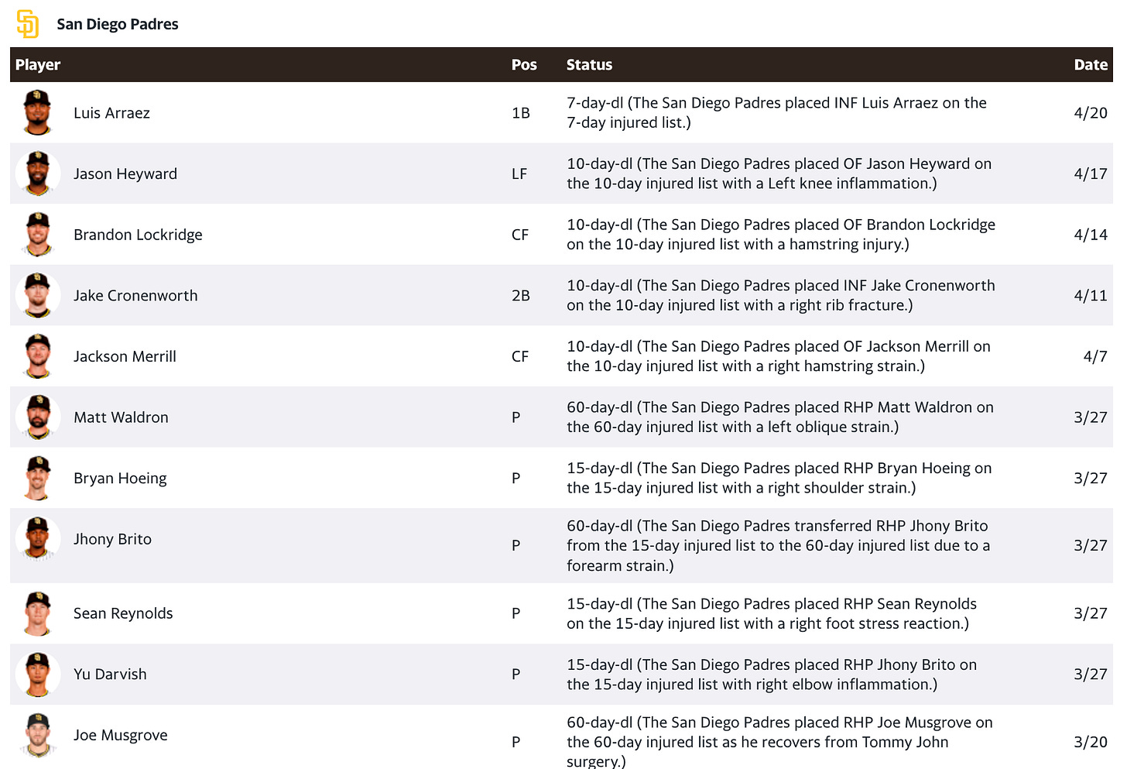Open Jhony Brito headshot photo
Image resolution: width=1127 pixels, height=769 pixels.
[x=38, y=539]
